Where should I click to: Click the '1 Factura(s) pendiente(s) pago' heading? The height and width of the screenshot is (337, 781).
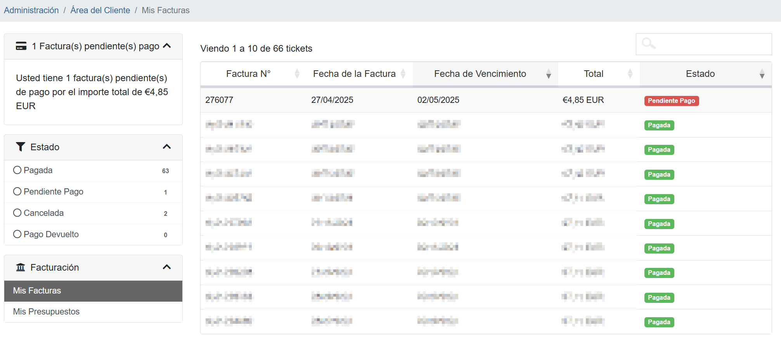[95, 46]
